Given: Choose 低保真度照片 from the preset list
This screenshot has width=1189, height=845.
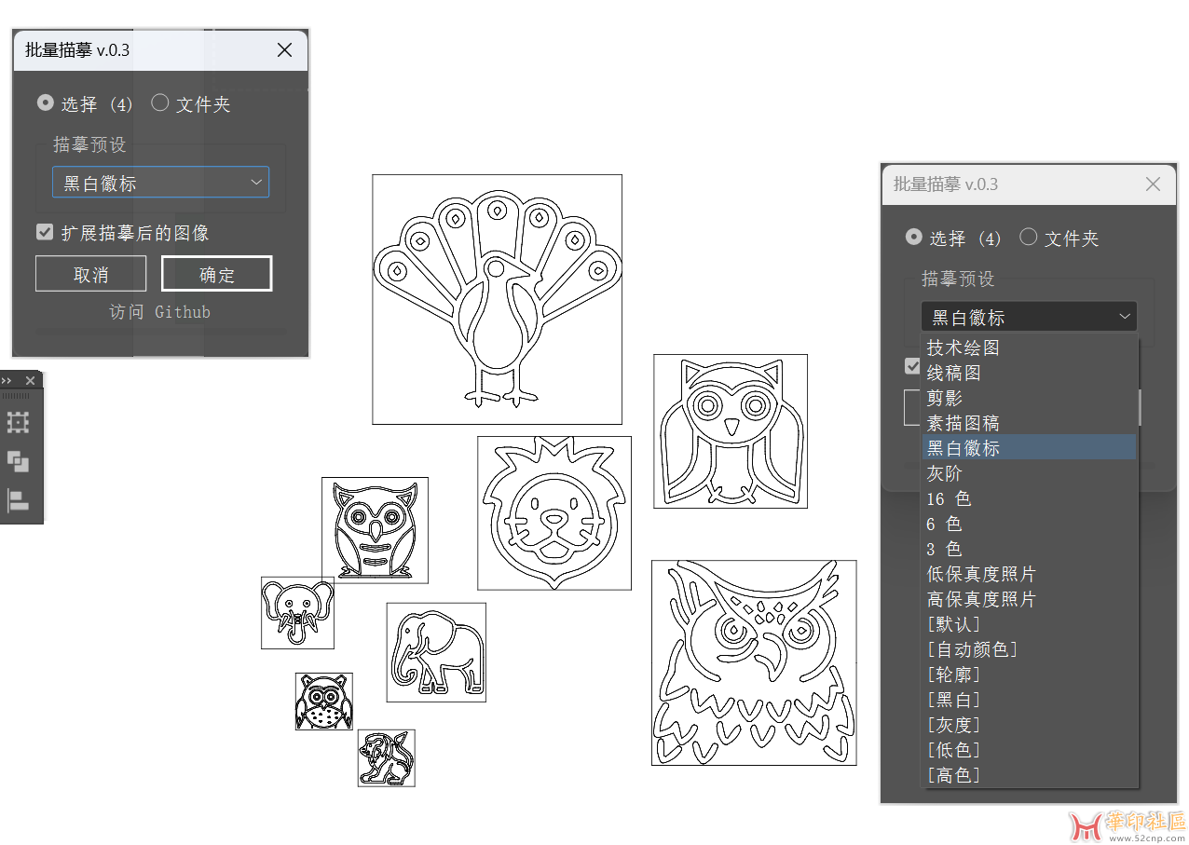Looking at the screenshot, I should (x=1030, y=574).
